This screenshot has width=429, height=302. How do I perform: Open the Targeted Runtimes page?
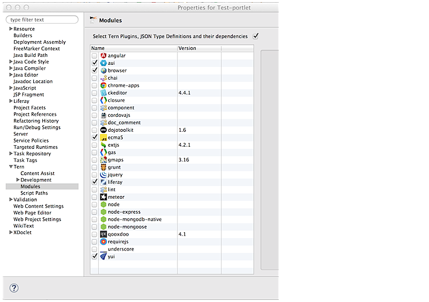point(35,147)
